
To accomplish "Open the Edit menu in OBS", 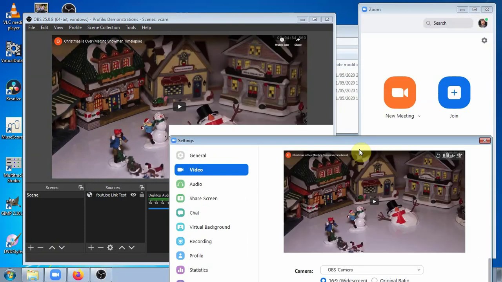I will coord(44,27).
